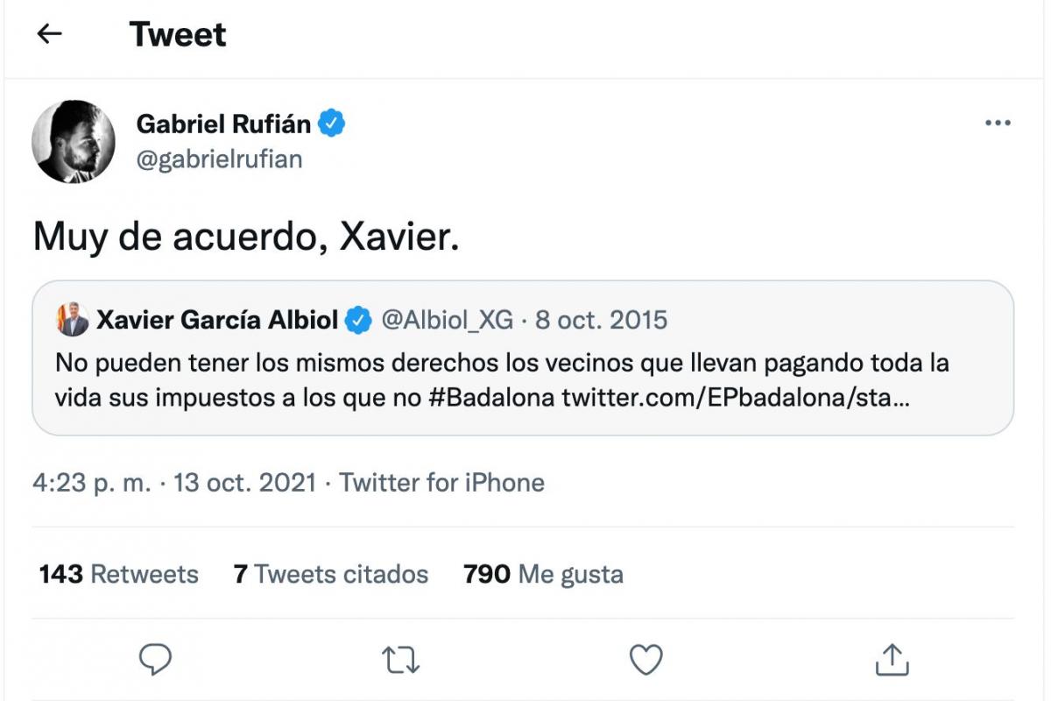
Task: Open Xavier García Albiol's small avatar
Action: 73,321
